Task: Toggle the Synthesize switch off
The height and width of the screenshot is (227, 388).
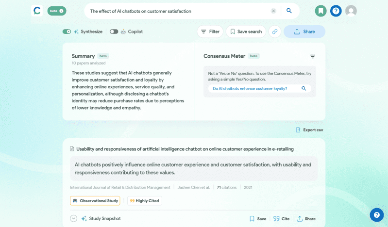Action: pos(67,32)
